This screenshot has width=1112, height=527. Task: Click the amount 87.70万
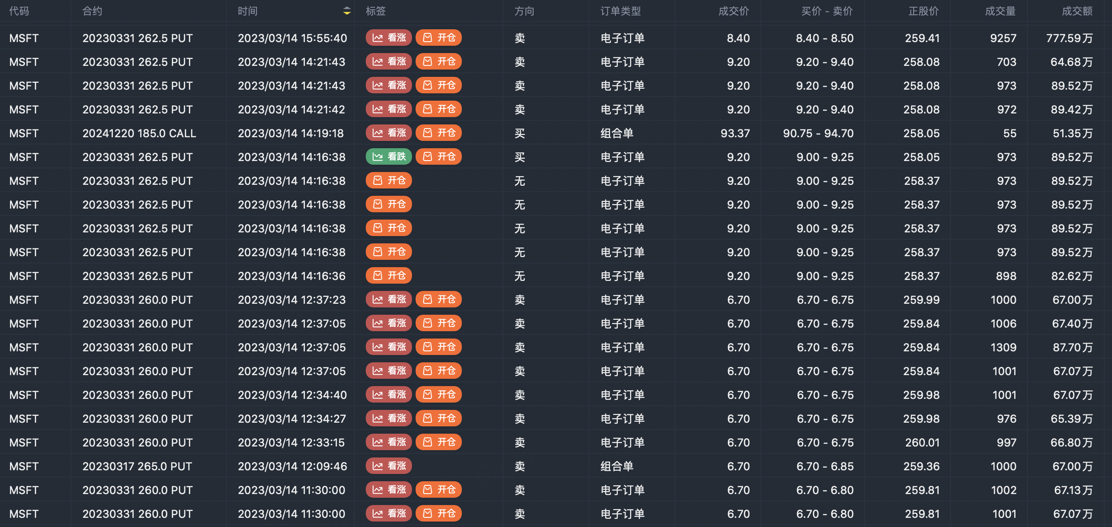(x=1073, y=347)
